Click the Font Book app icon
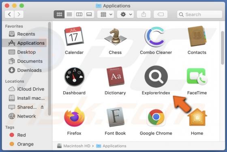This screenshot has height=152, width=227. click(x=116, y=117)
